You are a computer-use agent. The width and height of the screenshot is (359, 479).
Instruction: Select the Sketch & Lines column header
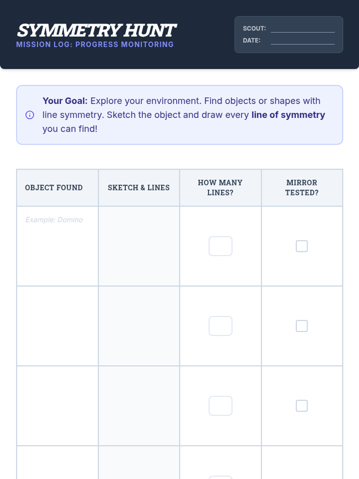139,188
